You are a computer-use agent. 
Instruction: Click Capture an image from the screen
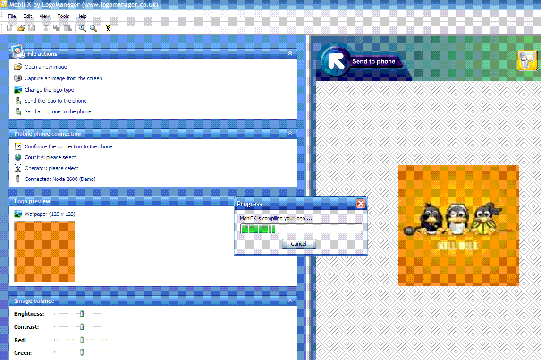pos(63,78)
